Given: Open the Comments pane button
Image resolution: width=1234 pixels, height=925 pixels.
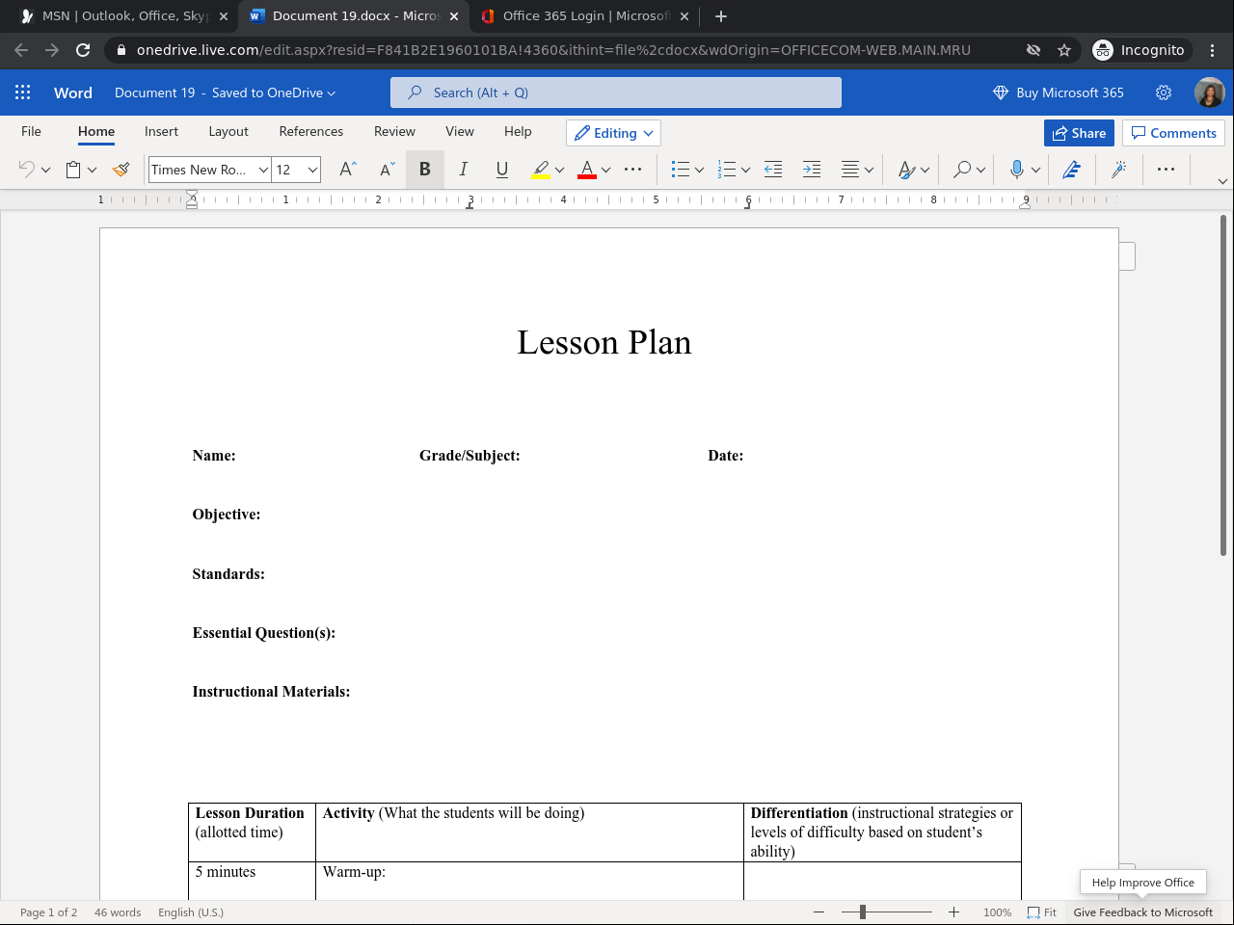Looking at the screenshot, I should pyautogui.click(x=1173, y=133).
